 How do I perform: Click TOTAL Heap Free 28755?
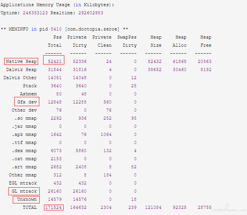pos(205,208)
